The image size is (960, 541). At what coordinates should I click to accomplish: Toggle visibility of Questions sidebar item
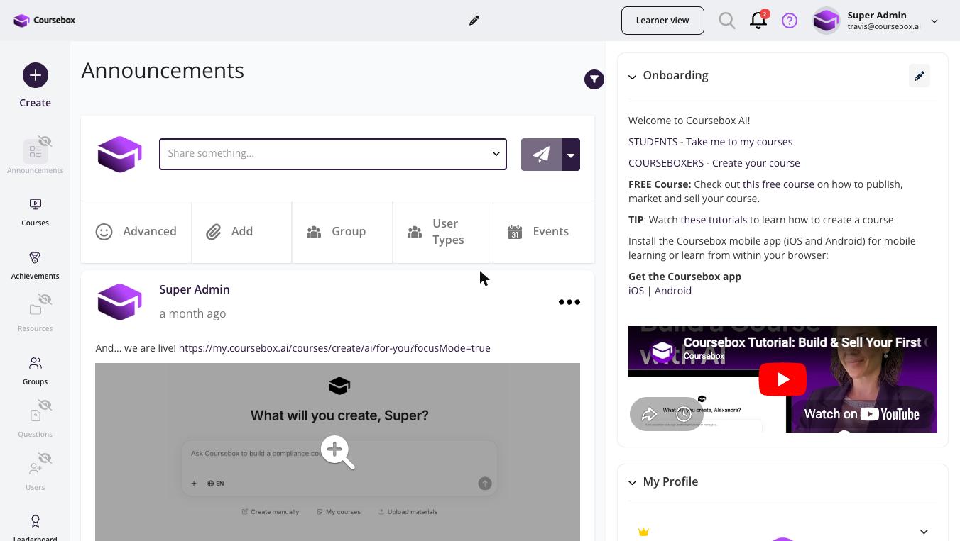45,406
